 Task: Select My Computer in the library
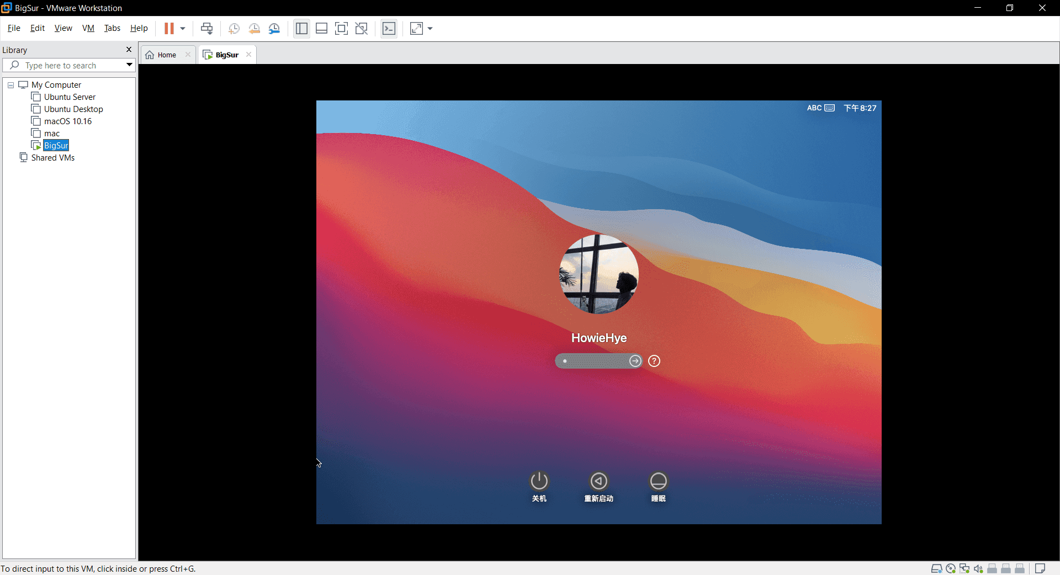point(56,85)
